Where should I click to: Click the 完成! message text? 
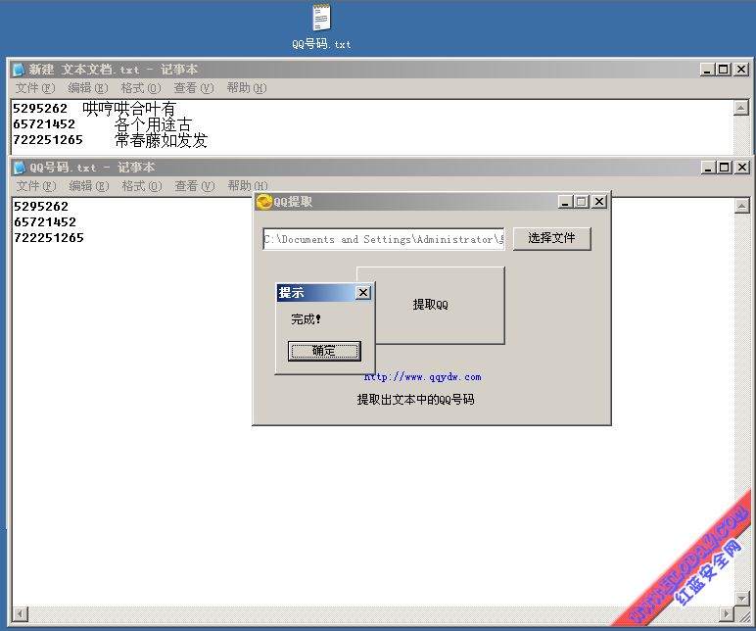click(x=306, y=319)
